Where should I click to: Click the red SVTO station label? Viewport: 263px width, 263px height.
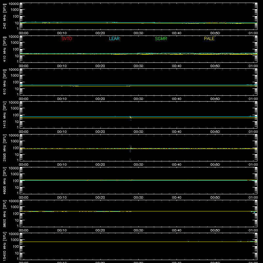pyautogui.click(x=67, y=38)
